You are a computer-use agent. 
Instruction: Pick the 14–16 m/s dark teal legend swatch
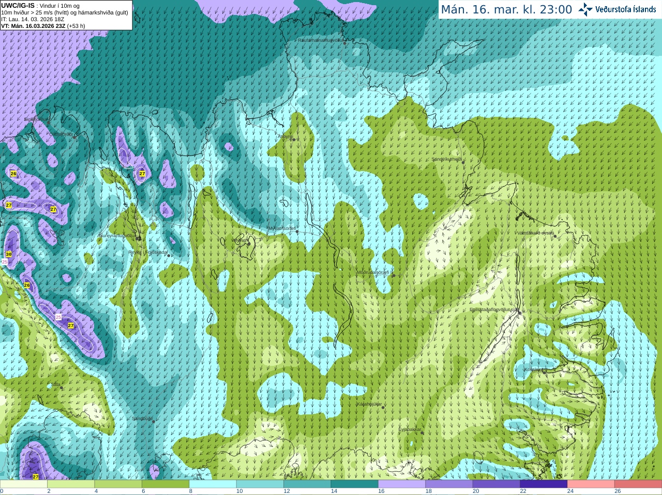coord(355,484)
